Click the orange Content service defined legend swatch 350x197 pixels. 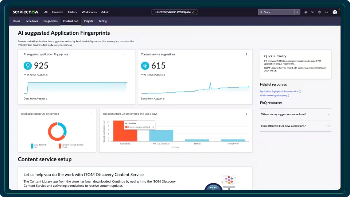point(60,146)
